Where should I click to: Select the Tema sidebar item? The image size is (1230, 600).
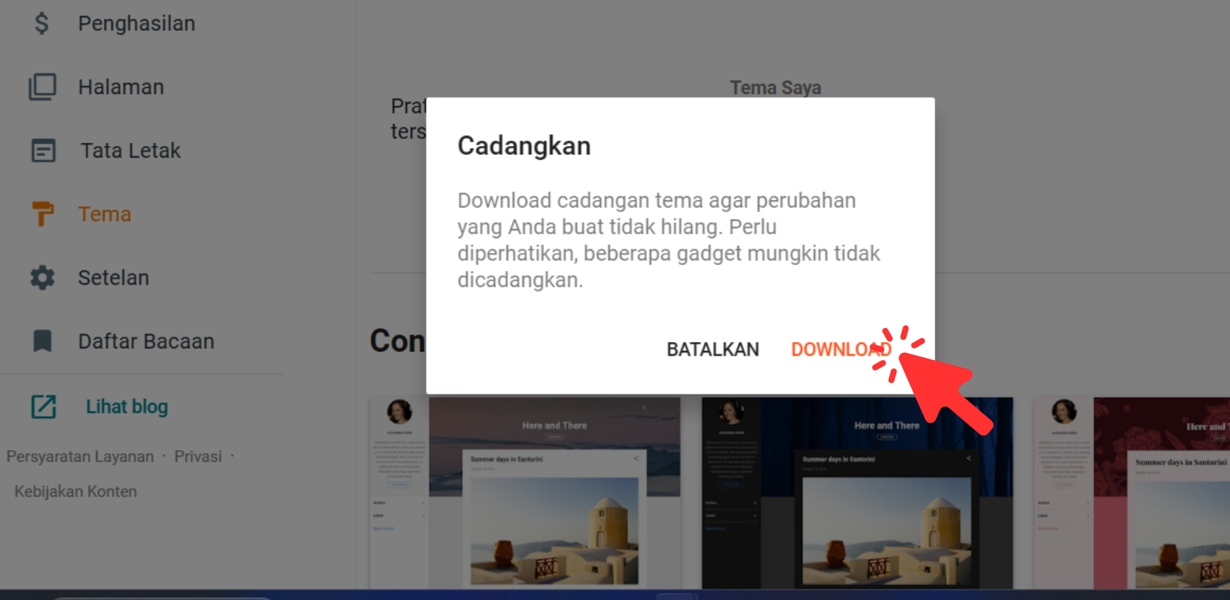104,214
